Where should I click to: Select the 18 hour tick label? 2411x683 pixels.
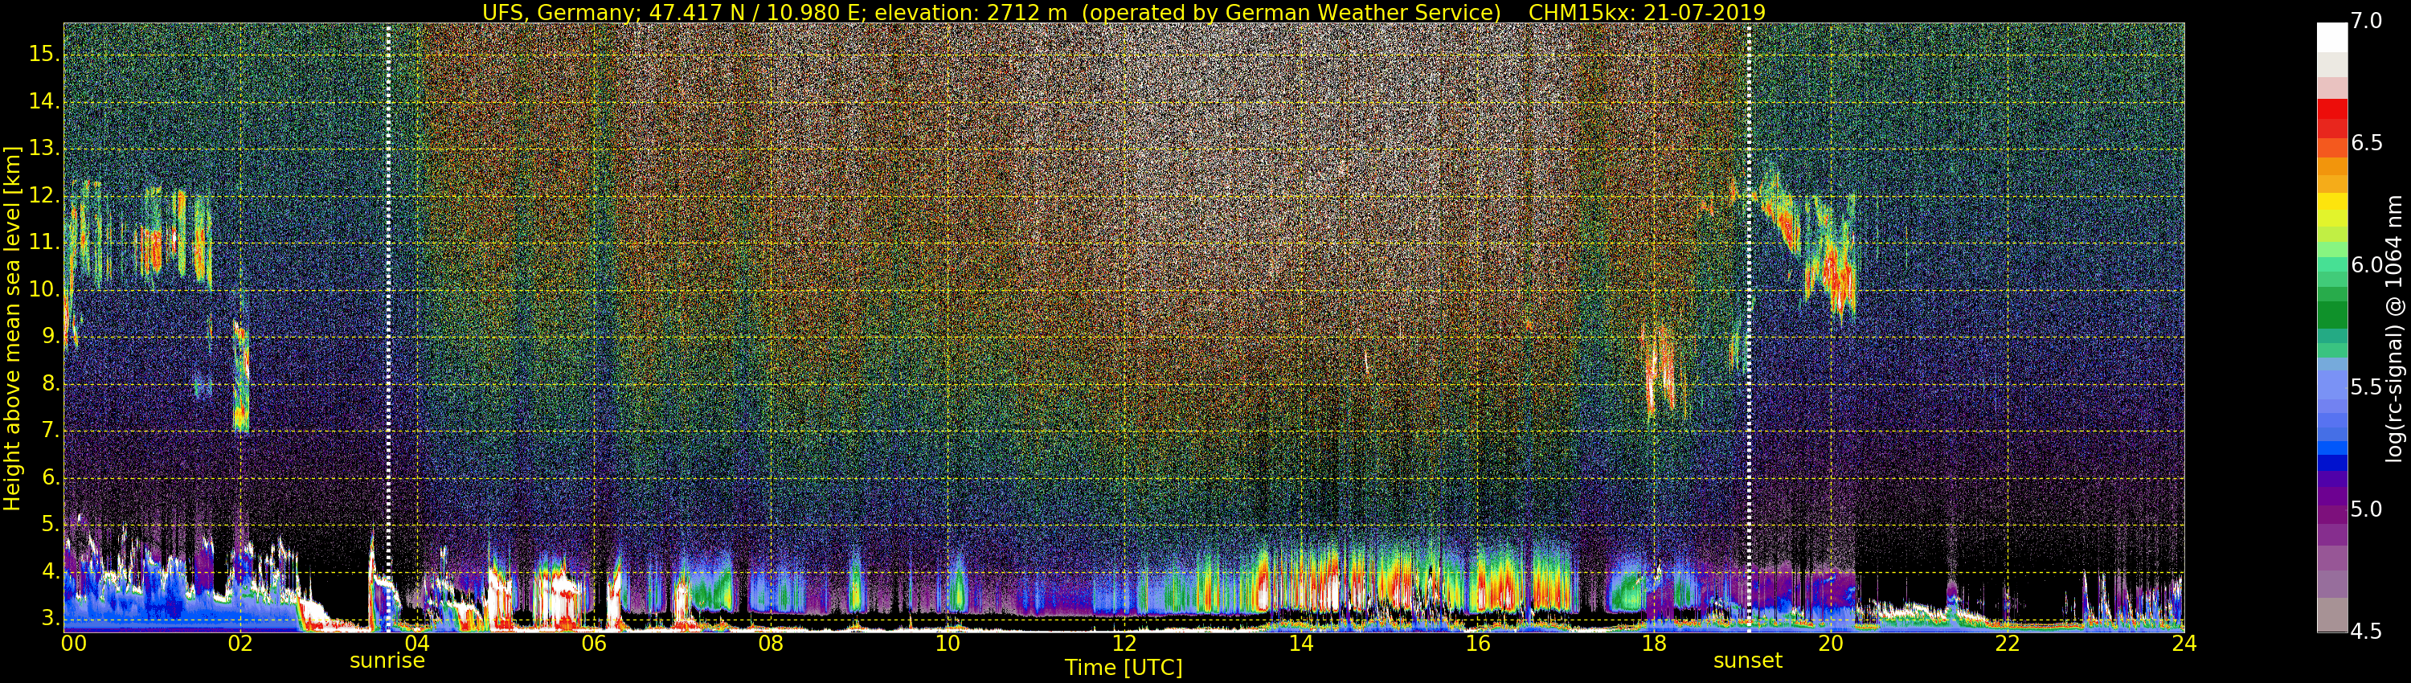pyautogui.click(x=1654, y=644)
